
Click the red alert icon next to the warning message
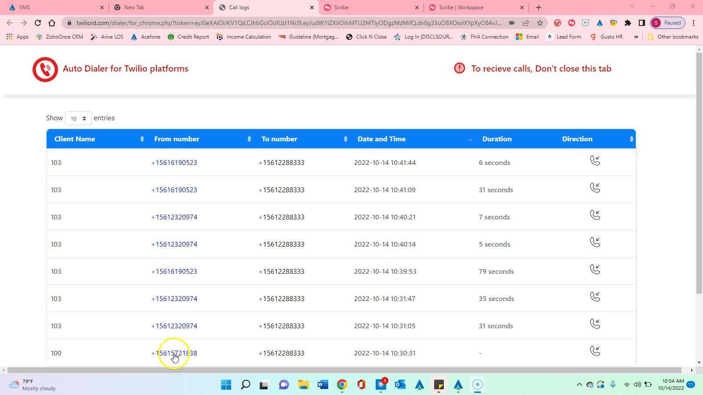point(459,68)
